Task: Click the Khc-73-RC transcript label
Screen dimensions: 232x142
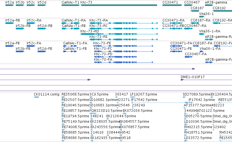Action: click(98, 26)
